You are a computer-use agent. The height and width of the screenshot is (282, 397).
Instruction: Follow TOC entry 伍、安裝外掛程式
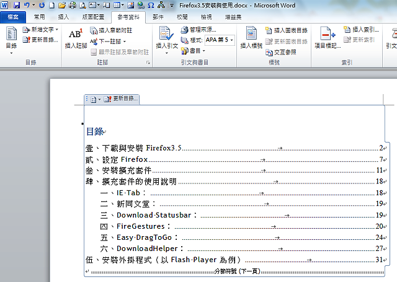point(234,260)
